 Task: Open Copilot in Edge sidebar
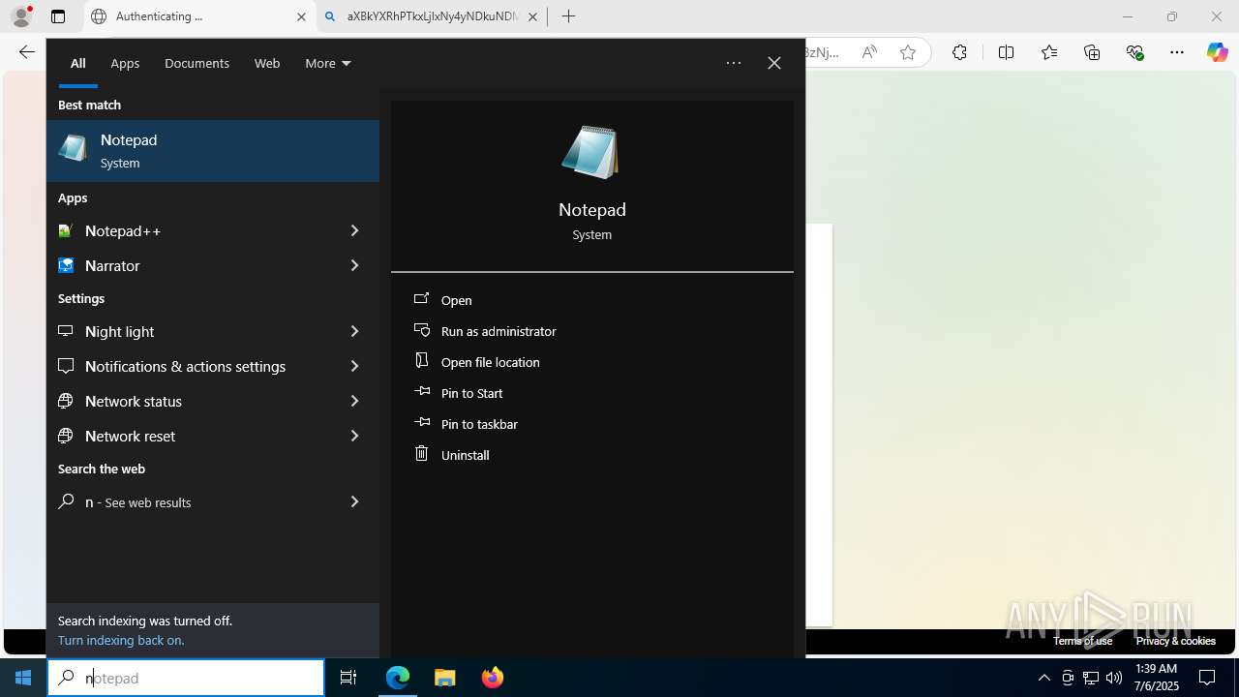1217,52
